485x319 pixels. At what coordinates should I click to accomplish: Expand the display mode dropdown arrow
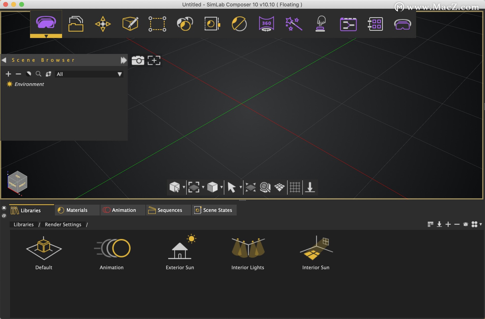coord(222,187)
